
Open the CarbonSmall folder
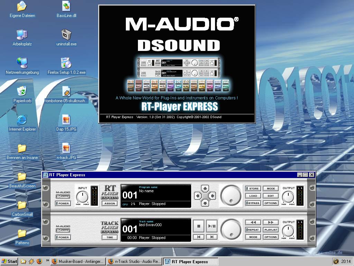22,208
